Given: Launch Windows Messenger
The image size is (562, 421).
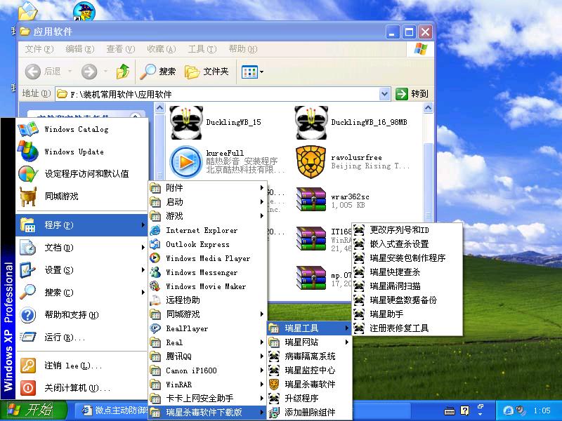Looking at the screenshot, I should 207,272.
